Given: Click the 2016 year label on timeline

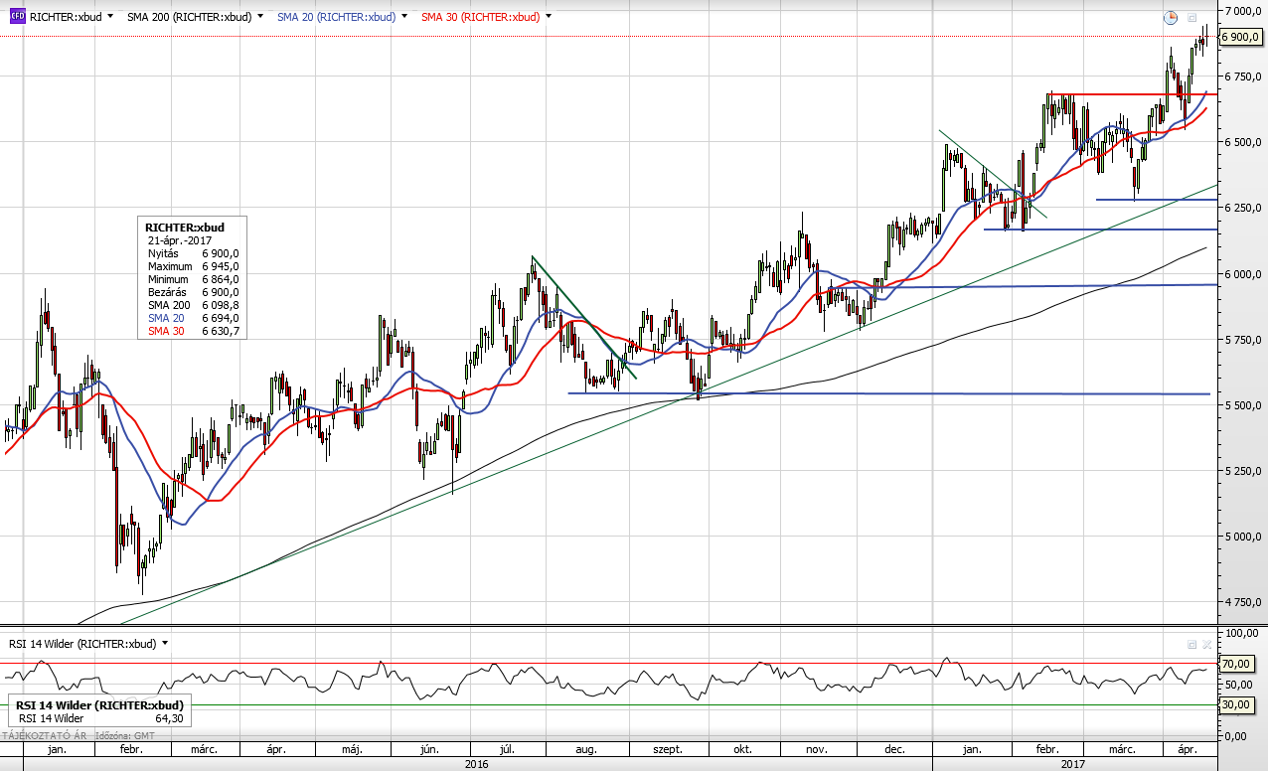Looking at the screenshot, I should pos(477,764).
